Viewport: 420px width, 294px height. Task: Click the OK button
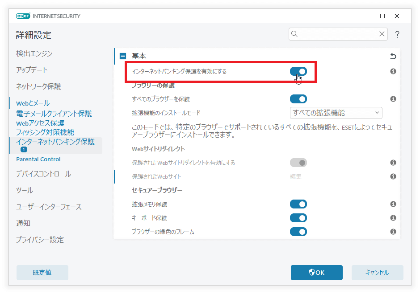coord(316,273)
